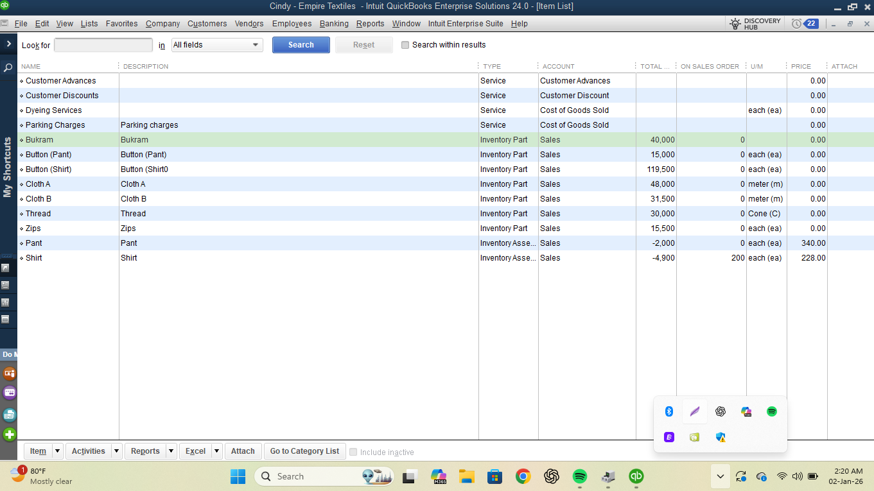
Task: Open the Run Favorite Reports chart icon
Action: coord(6,302)
